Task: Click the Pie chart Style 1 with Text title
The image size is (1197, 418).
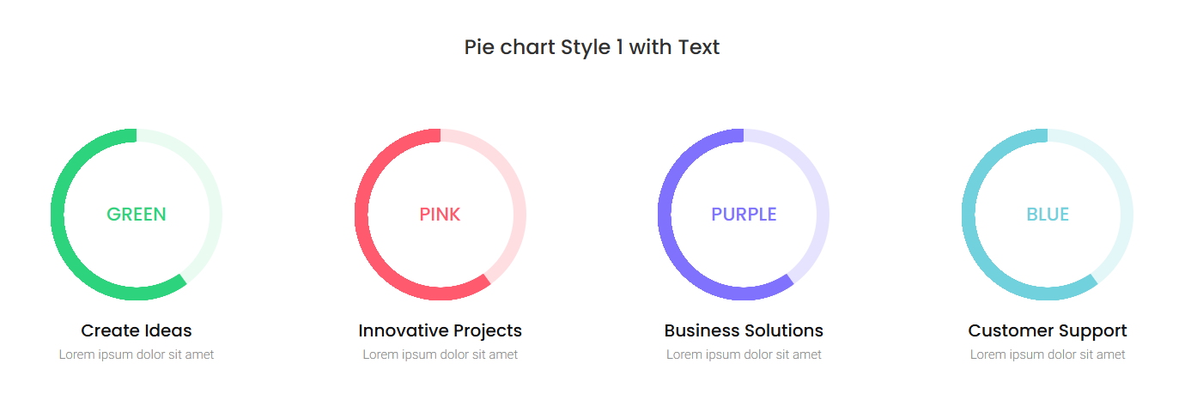Action: pyautogui.click(x=592, y=47)
